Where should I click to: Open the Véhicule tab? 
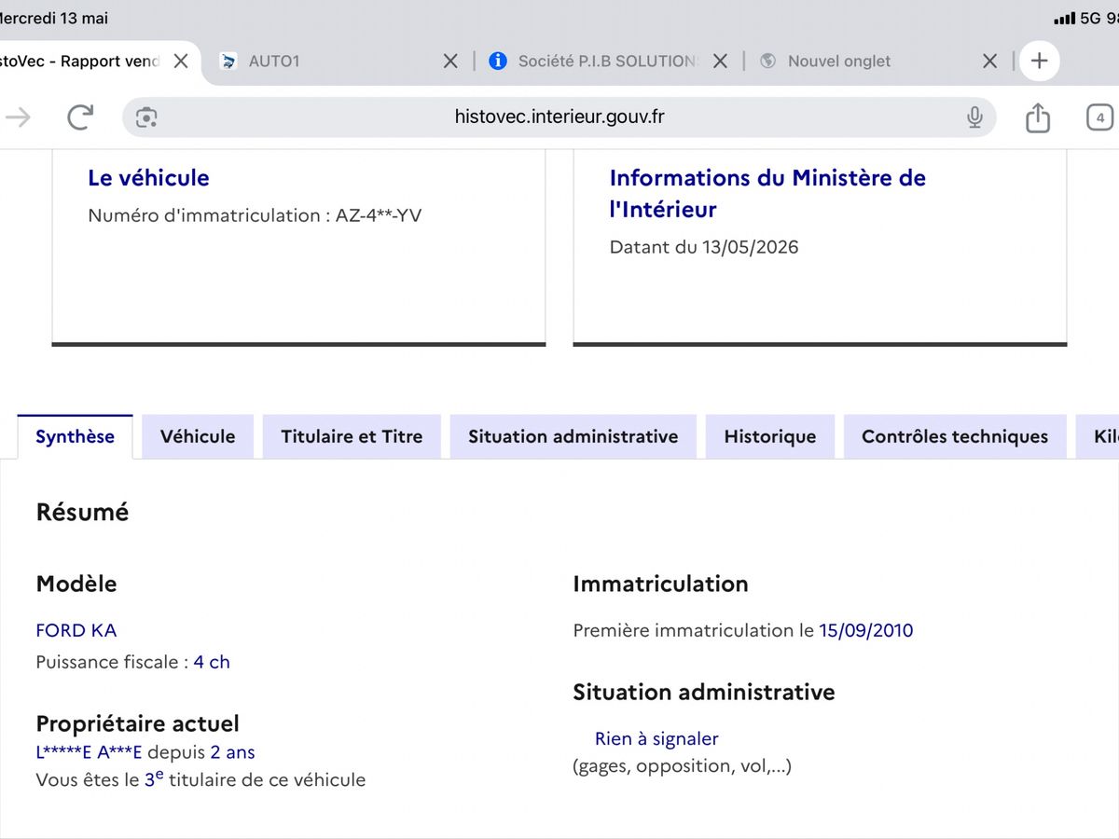(x=198, y=436)
